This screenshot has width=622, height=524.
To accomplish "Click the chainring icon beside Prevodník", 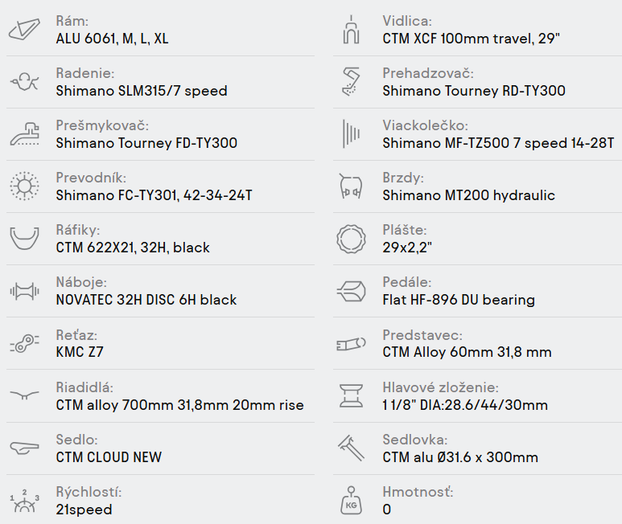I will pos(23,186).
